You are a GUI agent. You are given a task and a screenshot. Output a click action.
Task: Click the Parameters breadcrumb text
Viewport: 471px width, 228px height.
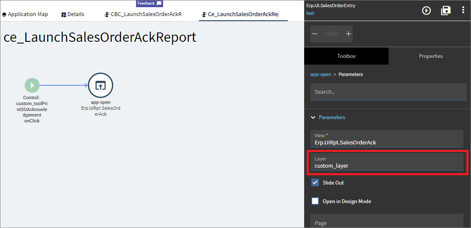[x=351, y=74]
